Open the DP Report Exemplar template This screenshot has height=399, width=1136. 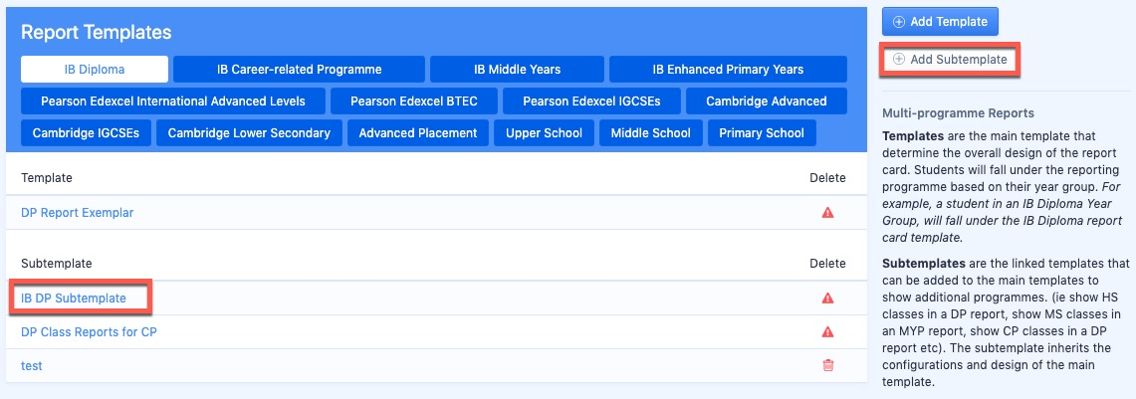[78, 213]
